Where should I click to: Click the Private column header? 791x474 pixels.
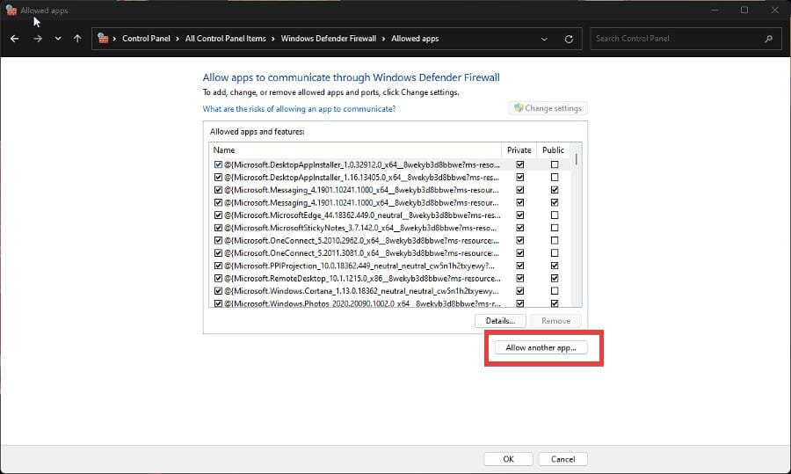pyautogui.click(x=519, y=149)
